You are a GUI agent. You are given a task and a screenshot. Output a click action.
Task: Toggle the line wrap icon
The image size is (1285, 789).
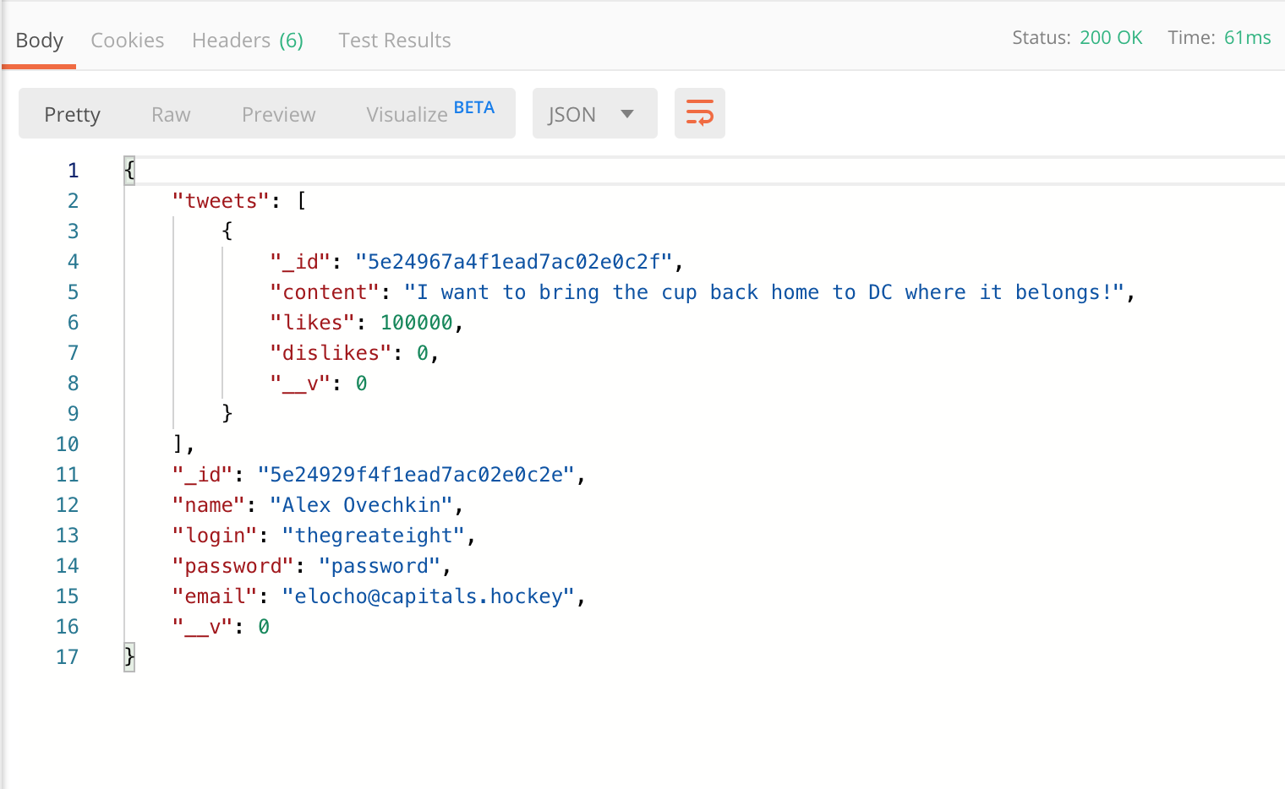pyautogui.click(x=699, y=113)
